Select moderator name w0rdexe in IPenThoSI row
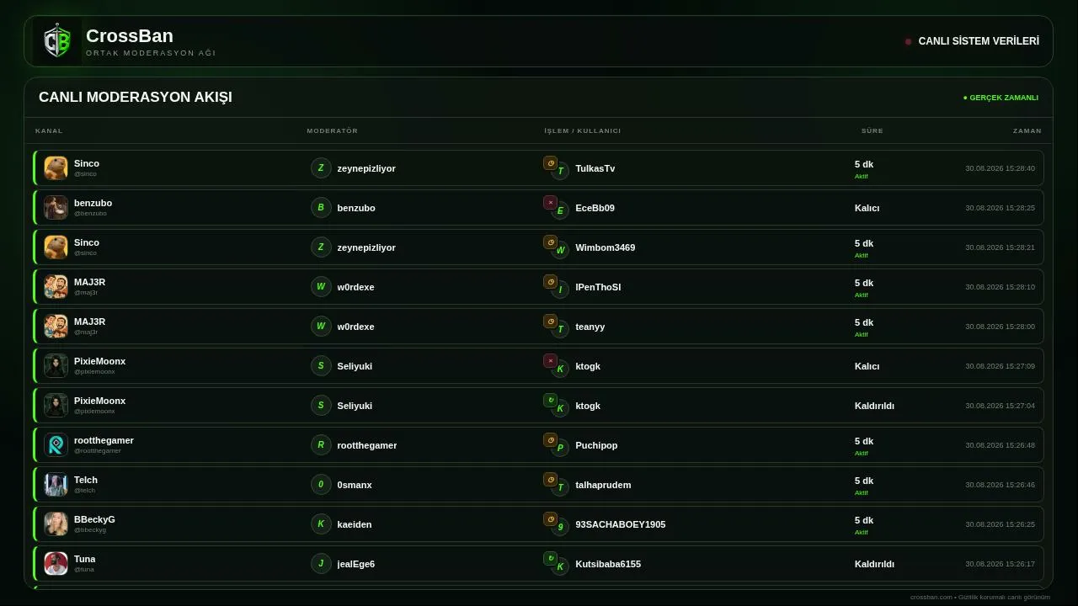 355,287
